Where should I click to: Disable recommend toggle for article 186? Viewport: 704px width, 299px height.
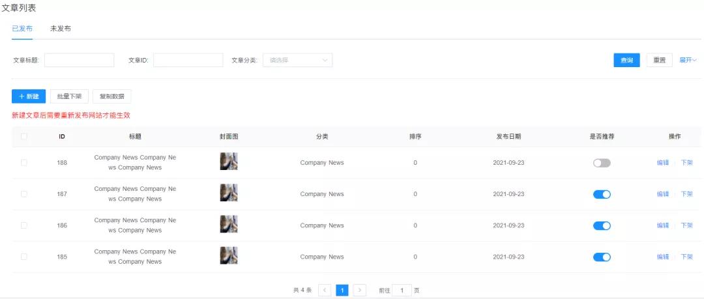point(602,226)
